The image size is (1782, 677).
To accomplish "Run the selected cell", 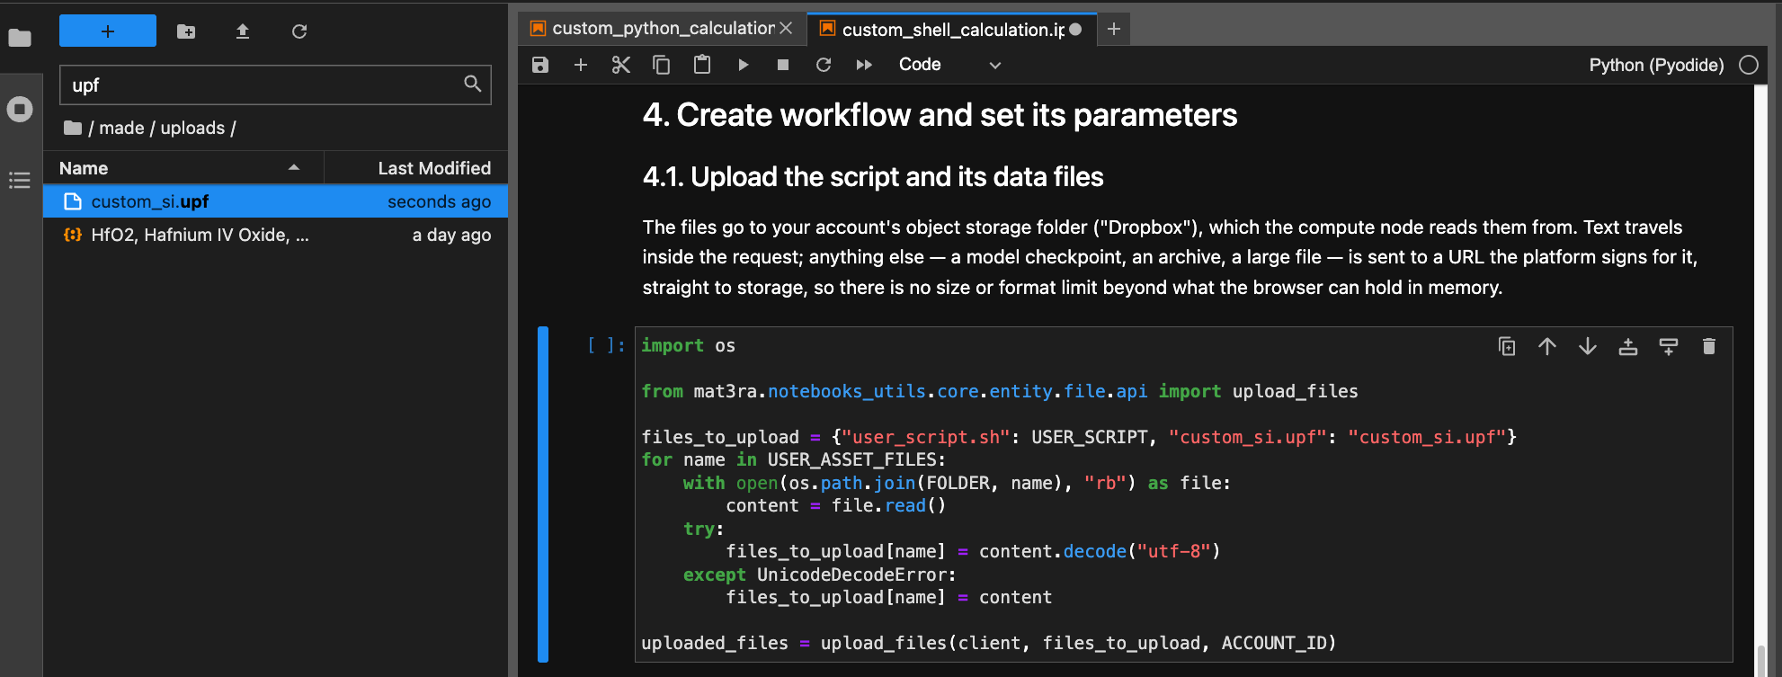I will click(743, 65).
